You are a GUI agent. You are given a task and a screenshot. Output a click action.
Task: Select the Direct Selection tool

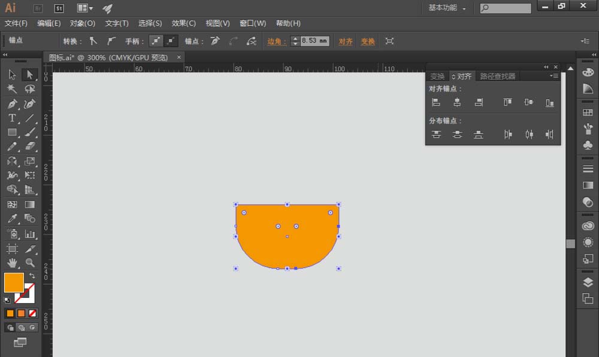(x=29, y=74)
